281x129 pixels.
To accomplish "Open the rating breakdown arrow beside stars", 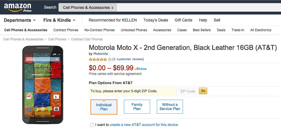I will tap(110, 59).
